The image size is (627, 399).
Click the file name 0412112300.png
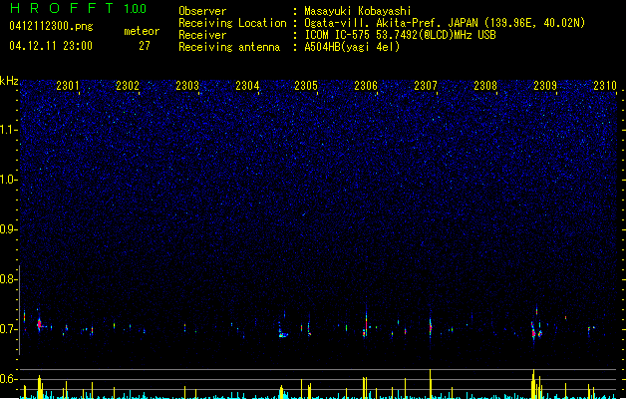[x=51, y=26]
